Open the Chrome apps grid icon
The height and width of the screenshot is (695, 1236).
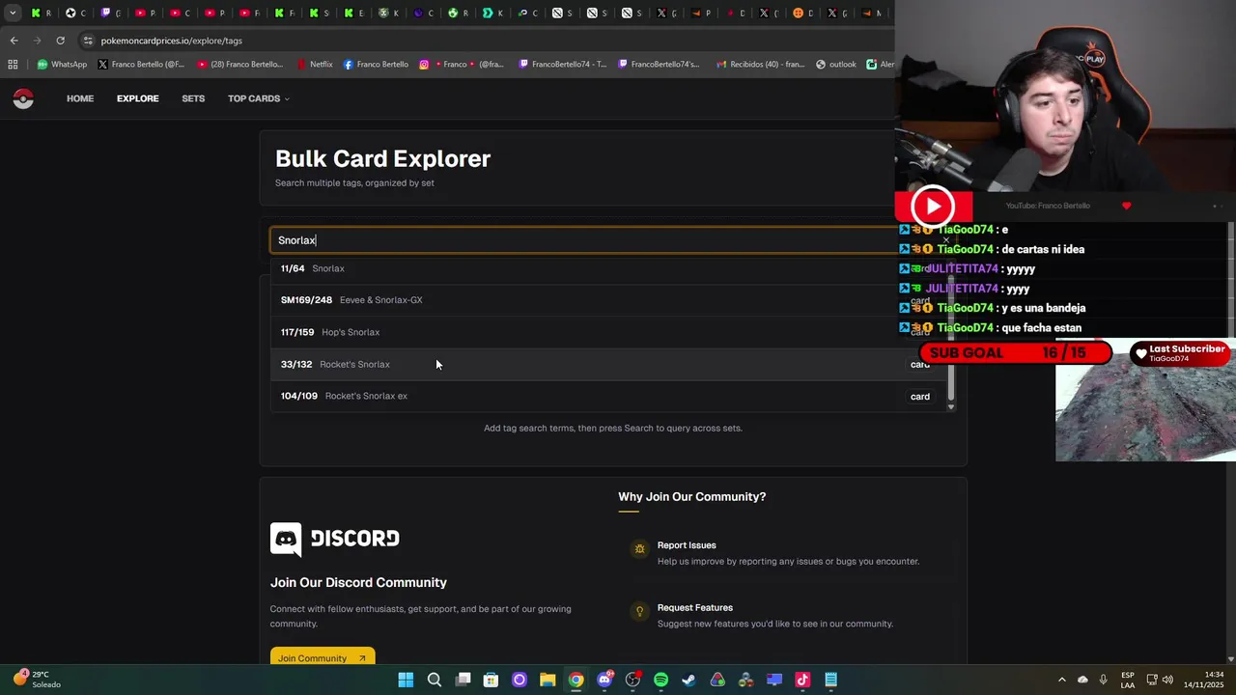coord(13,65)
